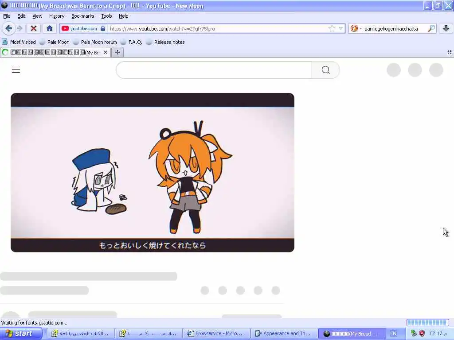Open the Release notes bookmark
This screenshot has width=454, height=340.
pyautogui.click(x=165, y=42)
